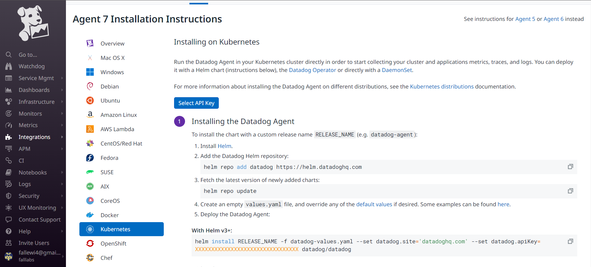Click the Ubuntu logo icon
This screenshot has height=267, width=591.
click(x=90, y=101)
